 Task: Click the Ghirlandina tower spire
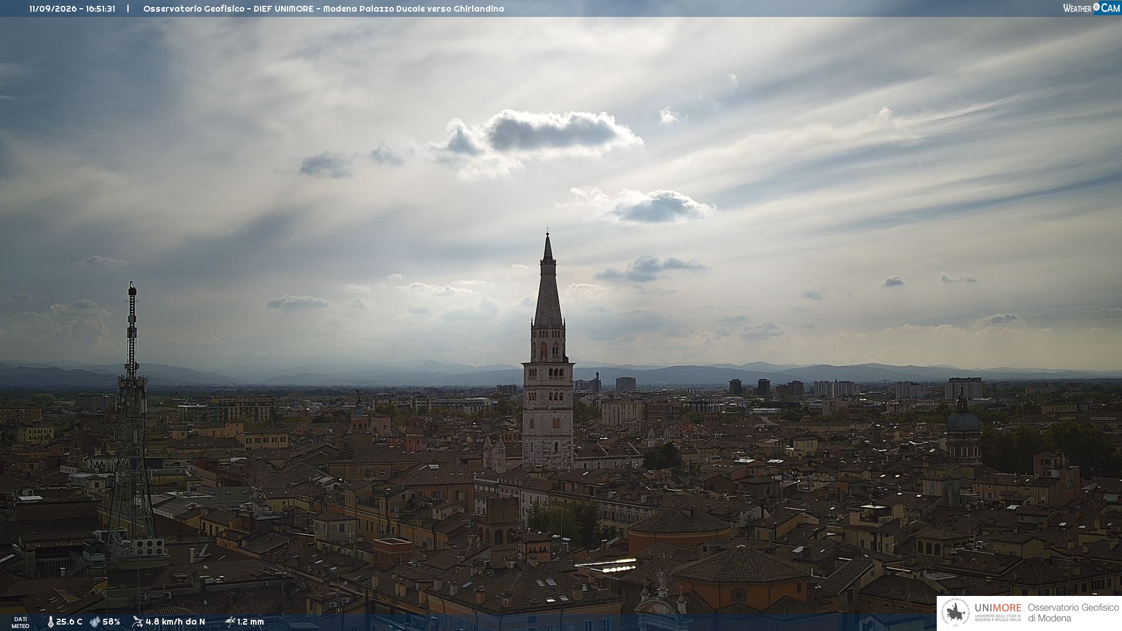coord(548,280)
